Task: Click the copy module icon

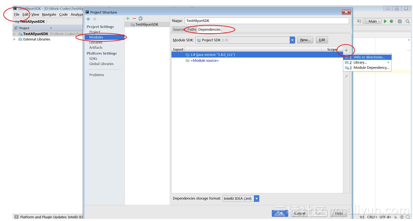Action: [x=141, y=19]
